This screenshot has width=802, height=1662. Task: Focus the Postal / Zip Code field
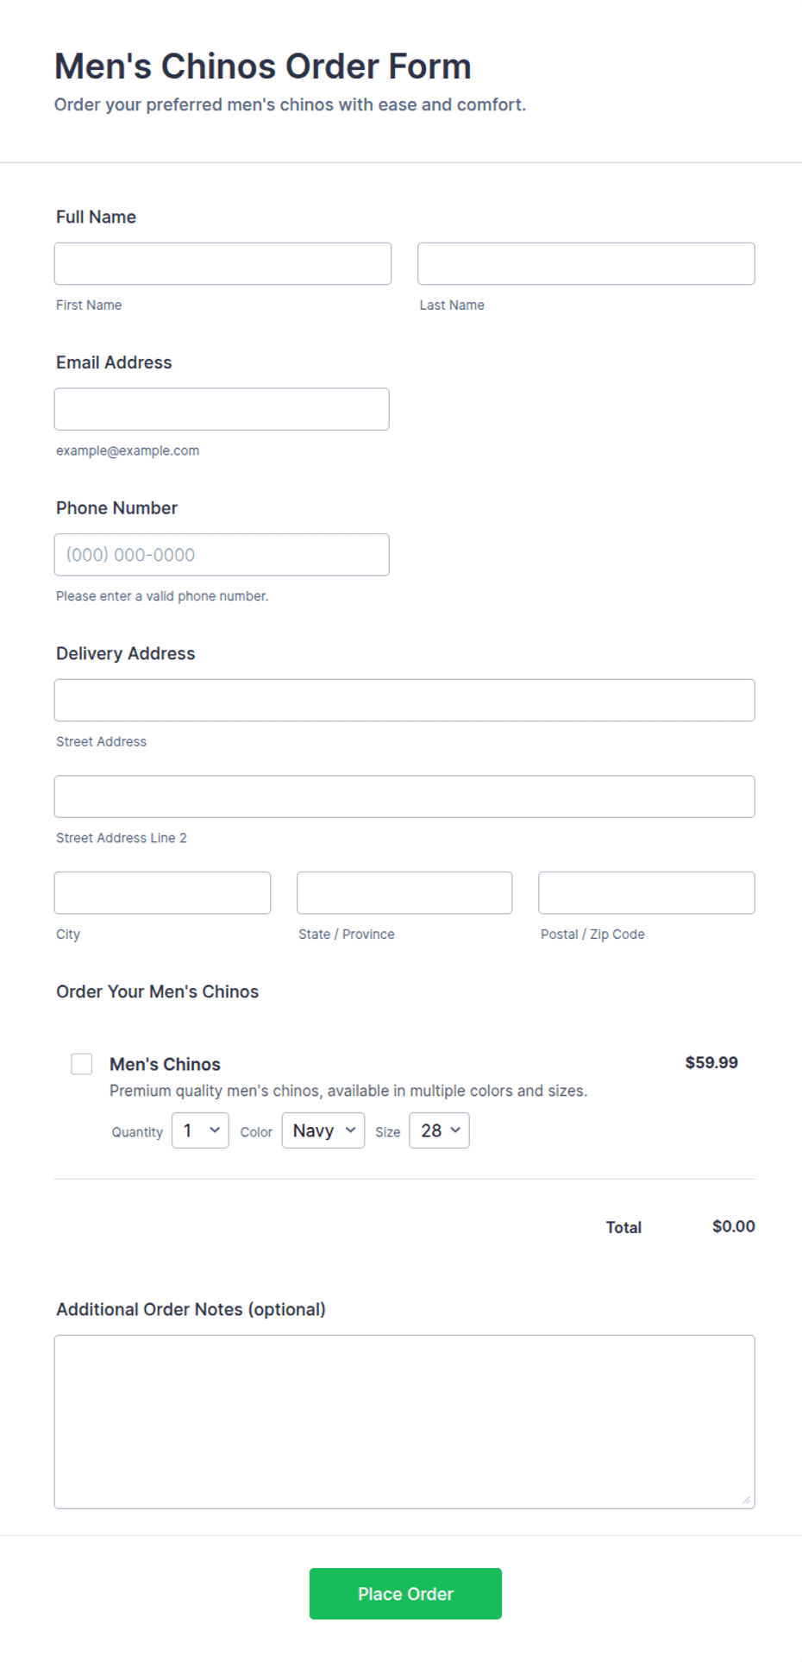pyautogui.click(x=647, y=893)
